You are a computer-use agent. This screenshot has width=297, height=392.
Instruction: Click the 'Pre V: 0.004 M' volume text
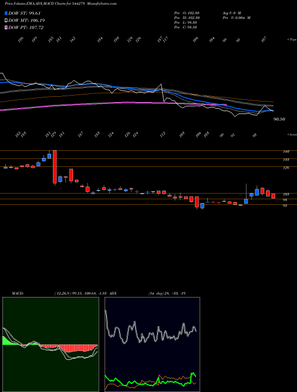click(236, 18)
